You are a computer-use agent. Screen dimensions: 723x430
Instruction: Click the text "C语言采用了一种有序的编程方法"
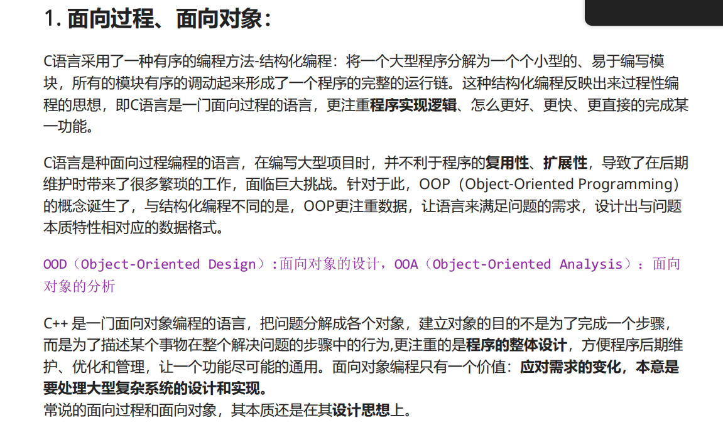[148, 62]
